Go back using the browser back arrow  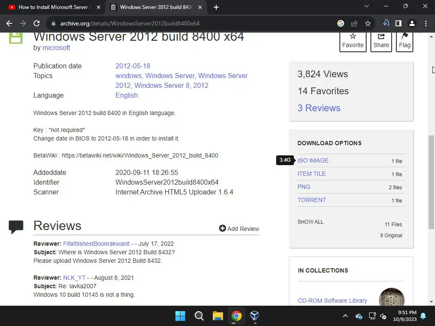point(9,24)
